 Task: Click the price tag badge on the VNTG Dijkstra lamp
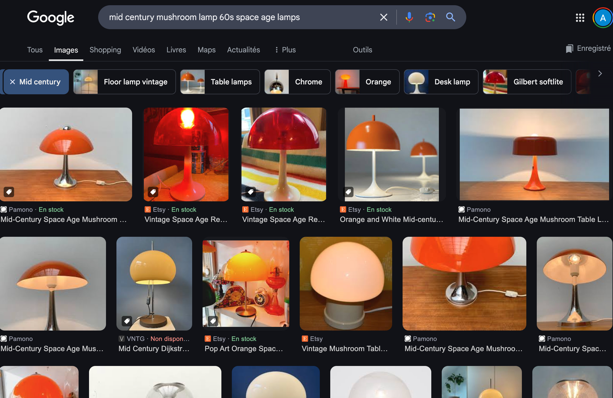(127, 321)
